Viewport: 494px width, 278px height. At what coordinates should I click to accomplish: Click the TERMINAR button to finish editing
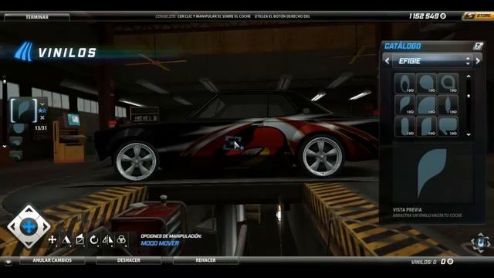37,17
